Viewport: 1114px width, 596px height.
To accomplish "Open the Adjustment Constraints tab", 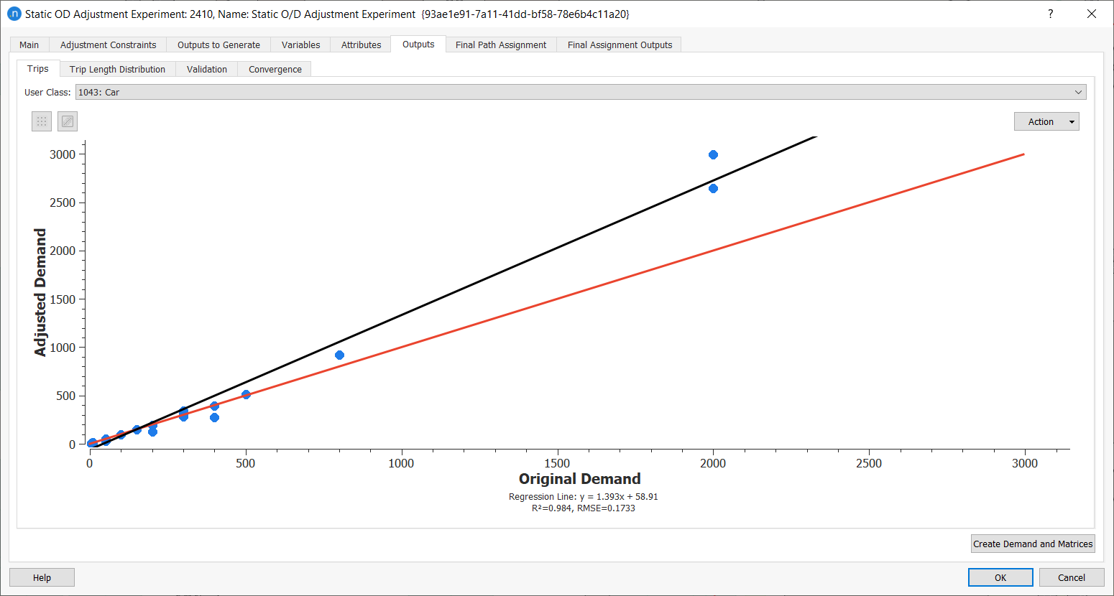I will [108, 45].
